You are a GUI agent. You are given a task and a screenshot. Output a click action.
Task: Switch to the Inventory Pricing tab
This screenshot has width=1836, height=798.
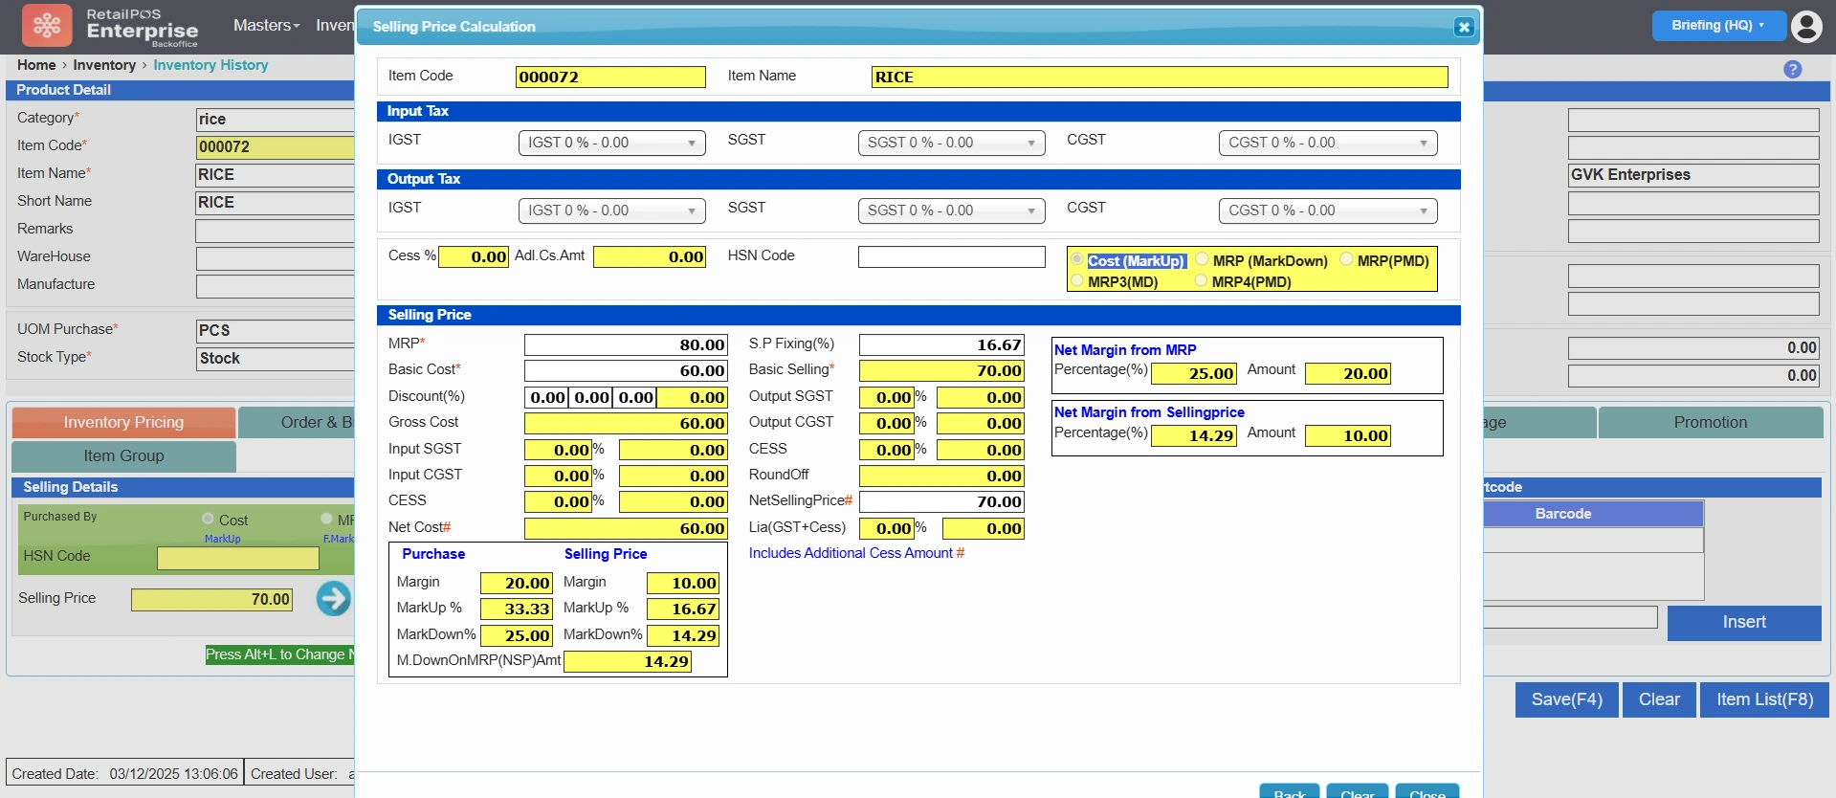(x=123, y=422)
